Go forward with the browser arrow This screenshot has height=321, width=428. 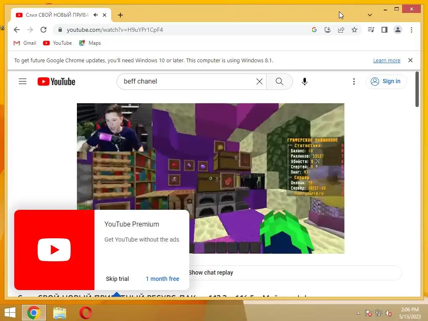pyautogui.click(x=30, y=30)
